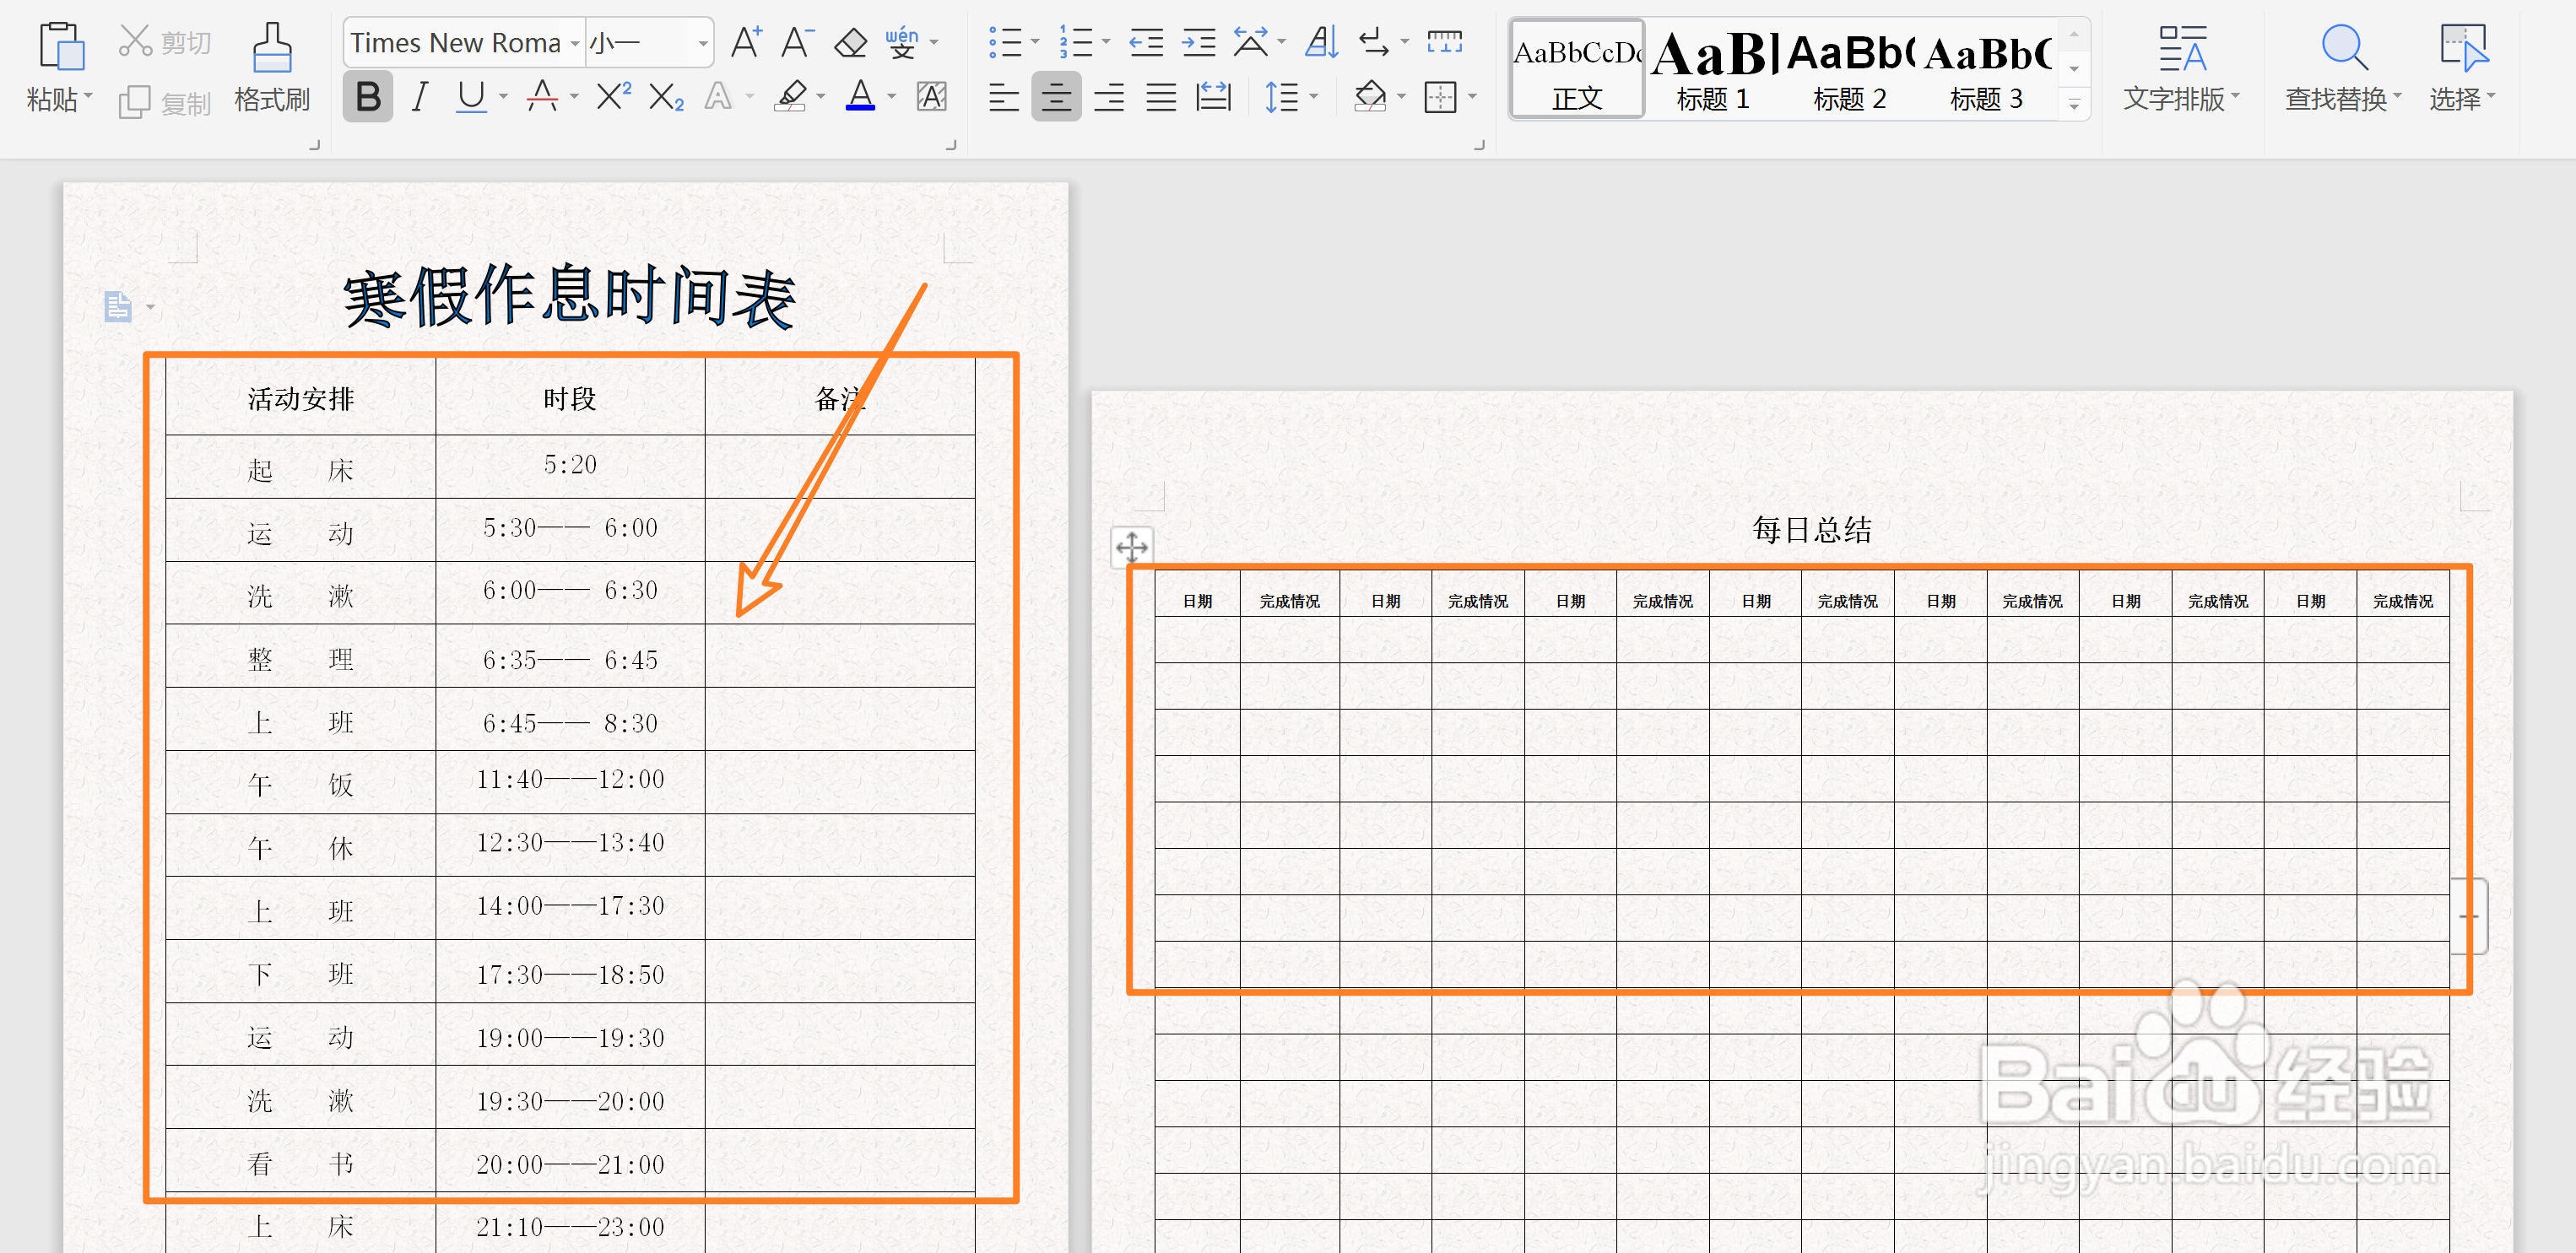2576x1253 pixels.
Task: Toggle underline on selected text
Action: pos(469,96)
